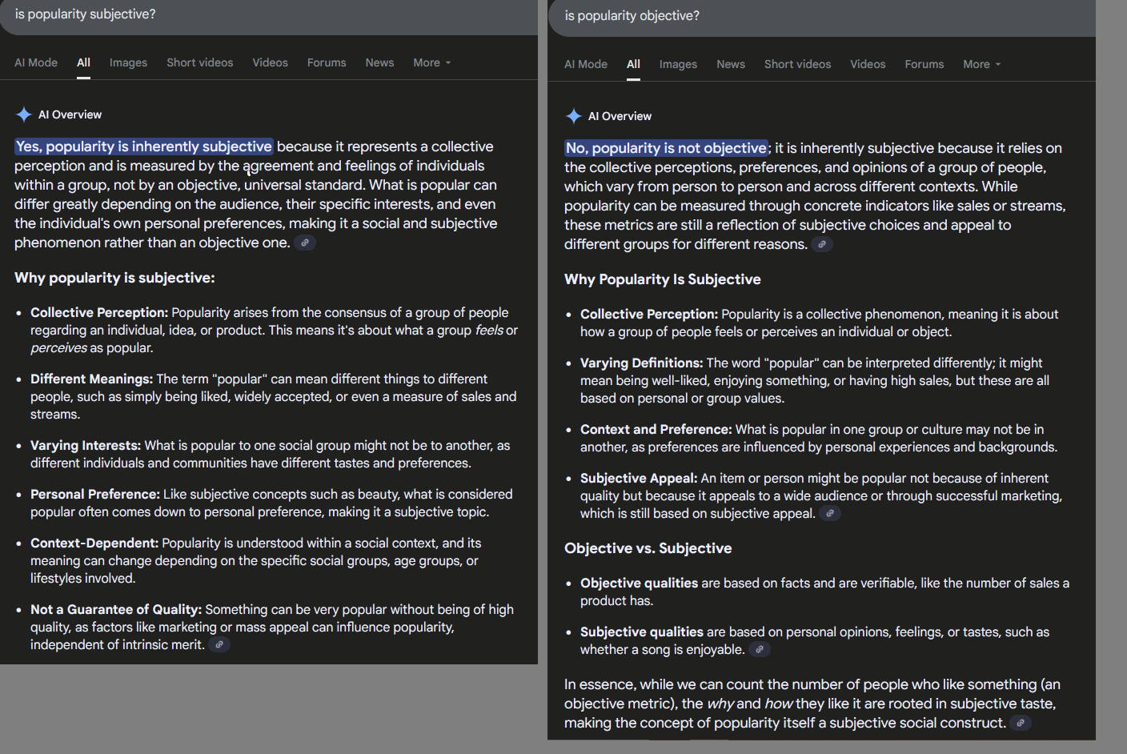Switch to AI Mode in the left search
The image size is (1127, 754).
coord(36,62)
